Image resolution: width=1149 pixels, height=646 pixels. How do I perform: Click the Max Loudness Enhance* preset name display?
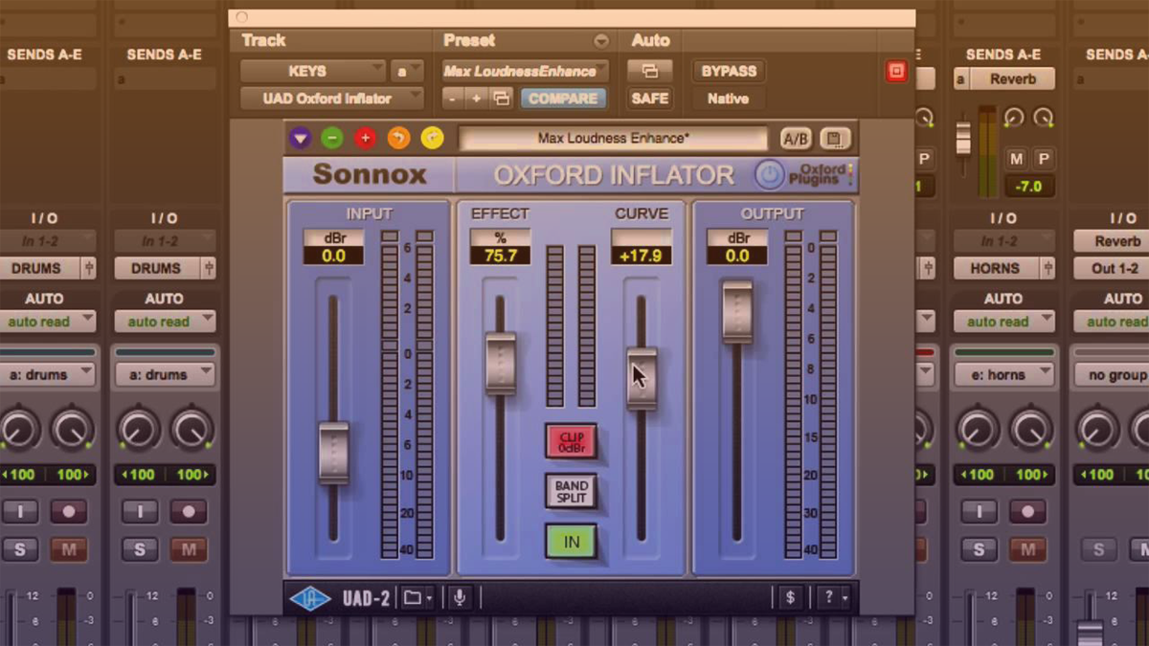(613, 139)
